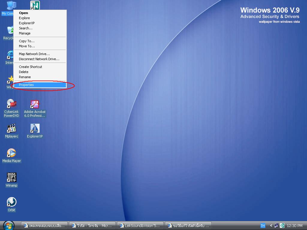
Task: Select Disconnect Network Drive... option
Action: tap(40, 59)
